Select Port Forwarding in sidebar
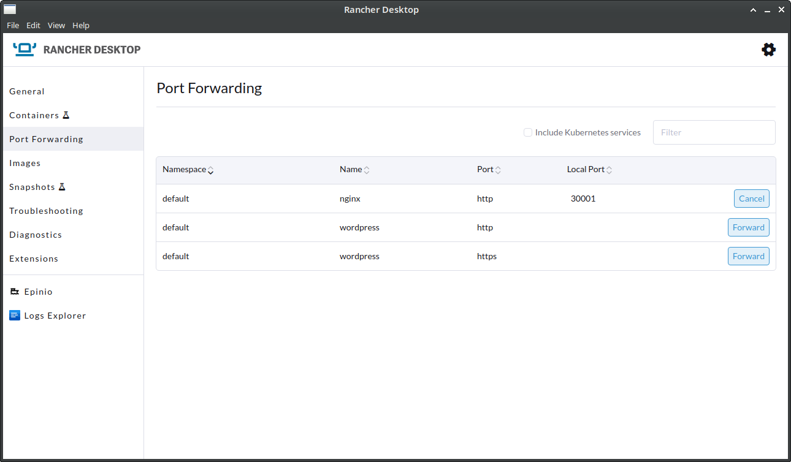Image resolution: width=791 pixels, height=462 pixels. pos(73,139)
